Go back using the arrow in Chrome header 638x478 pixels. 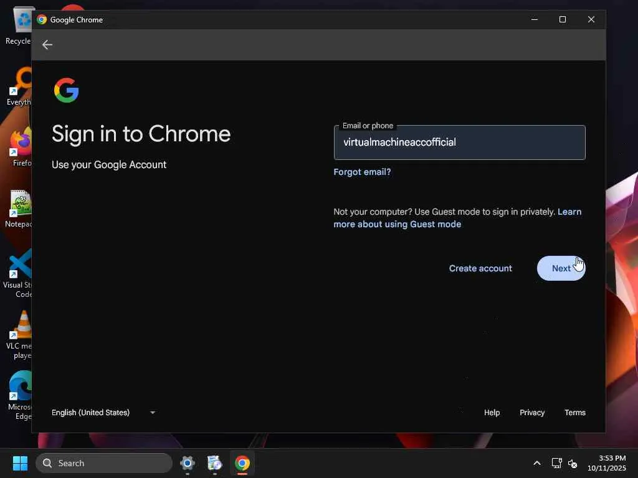(47, 45)
